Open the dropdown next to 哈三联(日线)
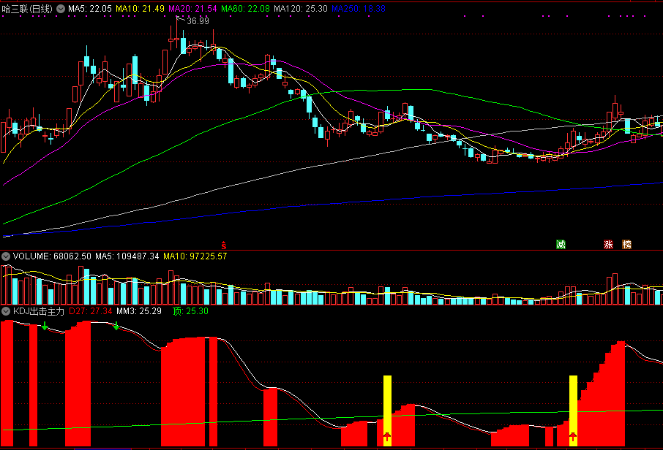663x450 pixels. click(x=61, y=9)
